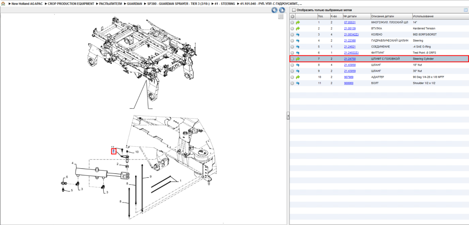Open SP380 - GUARDIAN SPRAYER breadcrumb
This screenshot has height=225, width=469.
click(178, 4)
